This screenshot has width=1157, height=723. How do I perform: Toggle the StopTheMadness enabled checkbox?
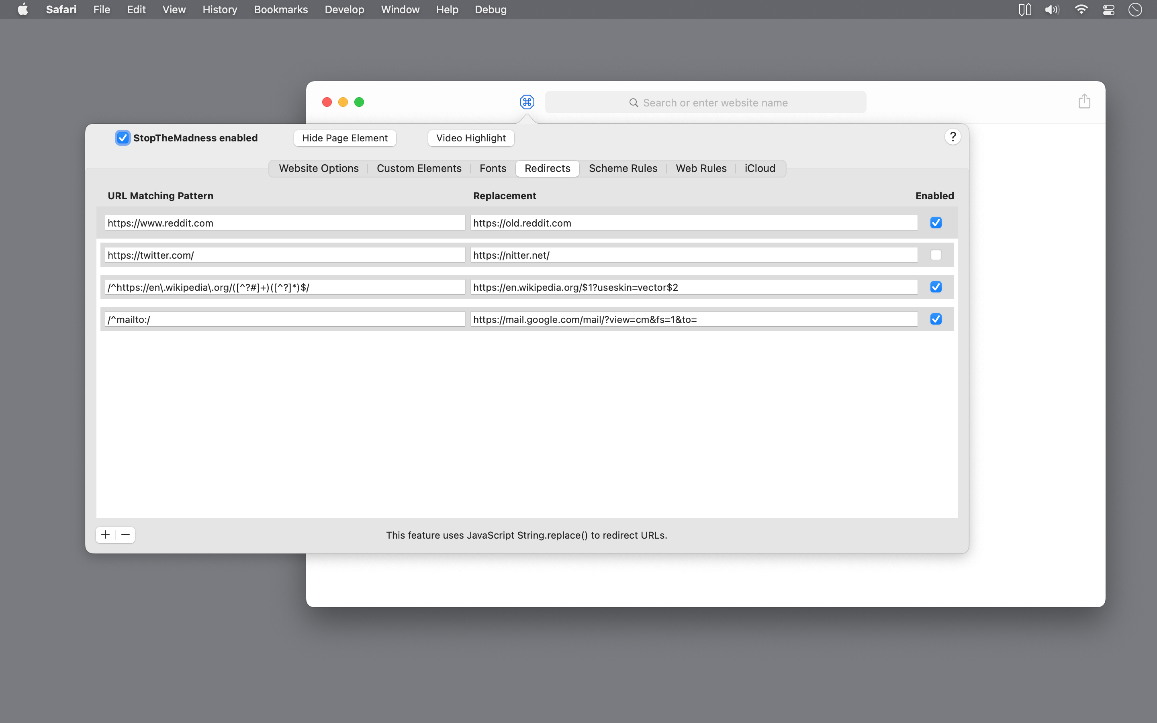123,138
